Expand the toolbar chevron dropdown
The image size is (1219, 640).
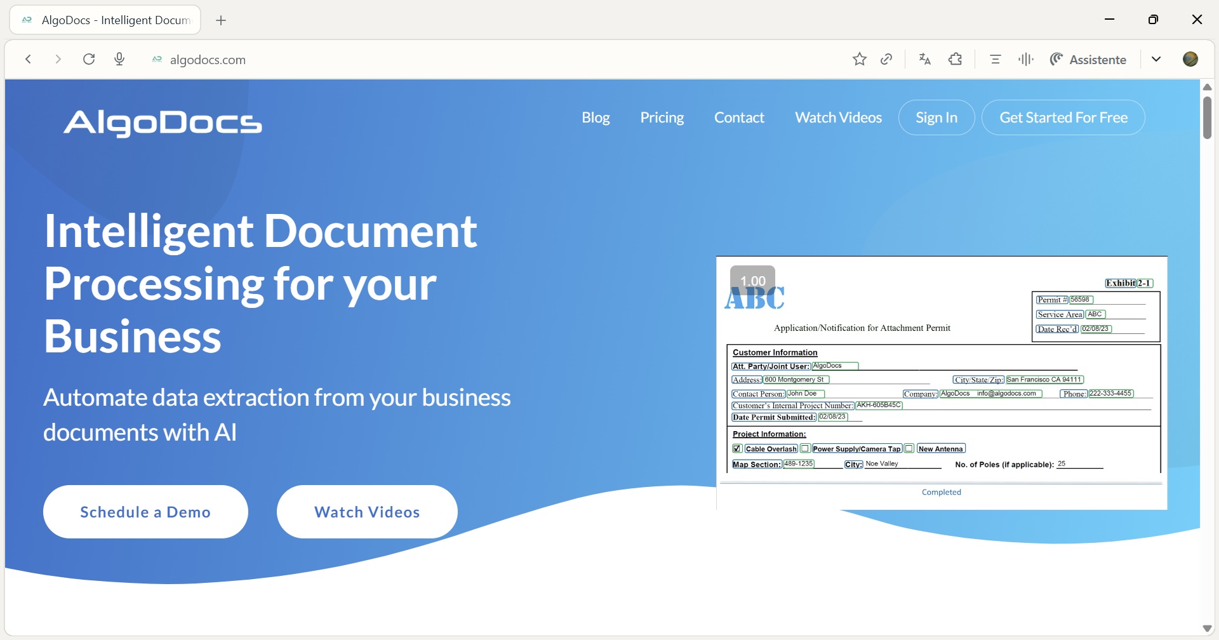pyautogui.click(x=1156, y=59)
